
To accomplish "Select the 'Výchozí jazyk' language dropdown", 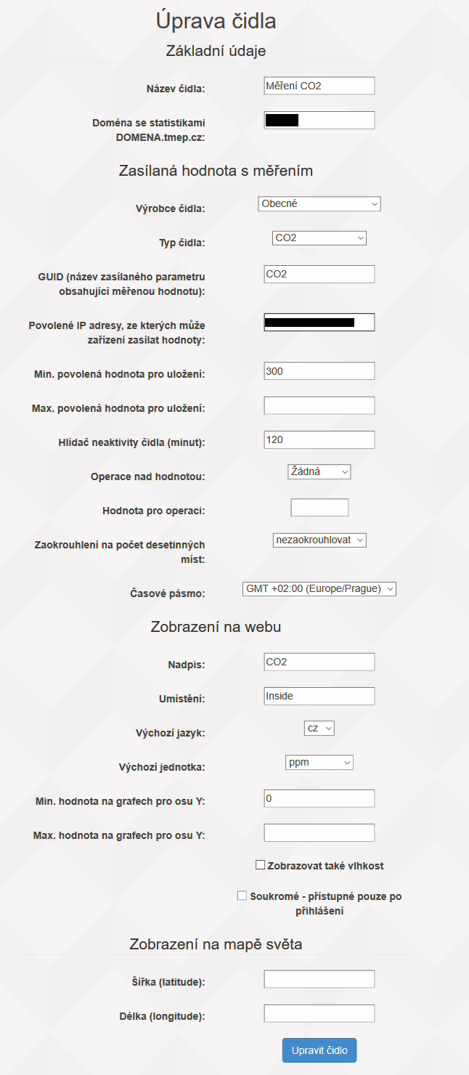I will (x=319, y=728).
